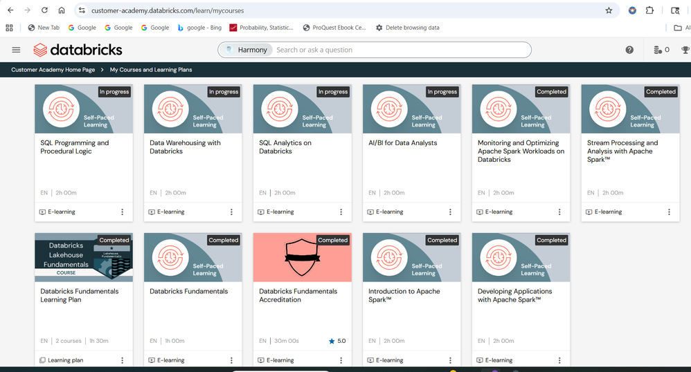
Task: Go to Customer Academy Home Page breadcrumb
Action: [x=53, y=70]
